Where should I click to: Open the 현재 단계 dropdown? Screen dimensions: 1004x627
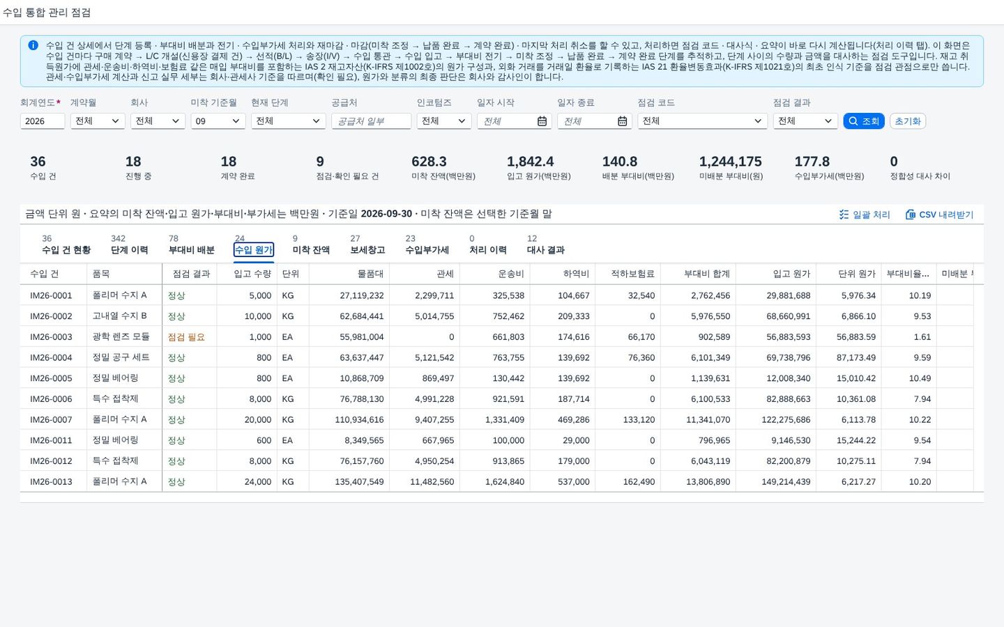click(289, 121)
